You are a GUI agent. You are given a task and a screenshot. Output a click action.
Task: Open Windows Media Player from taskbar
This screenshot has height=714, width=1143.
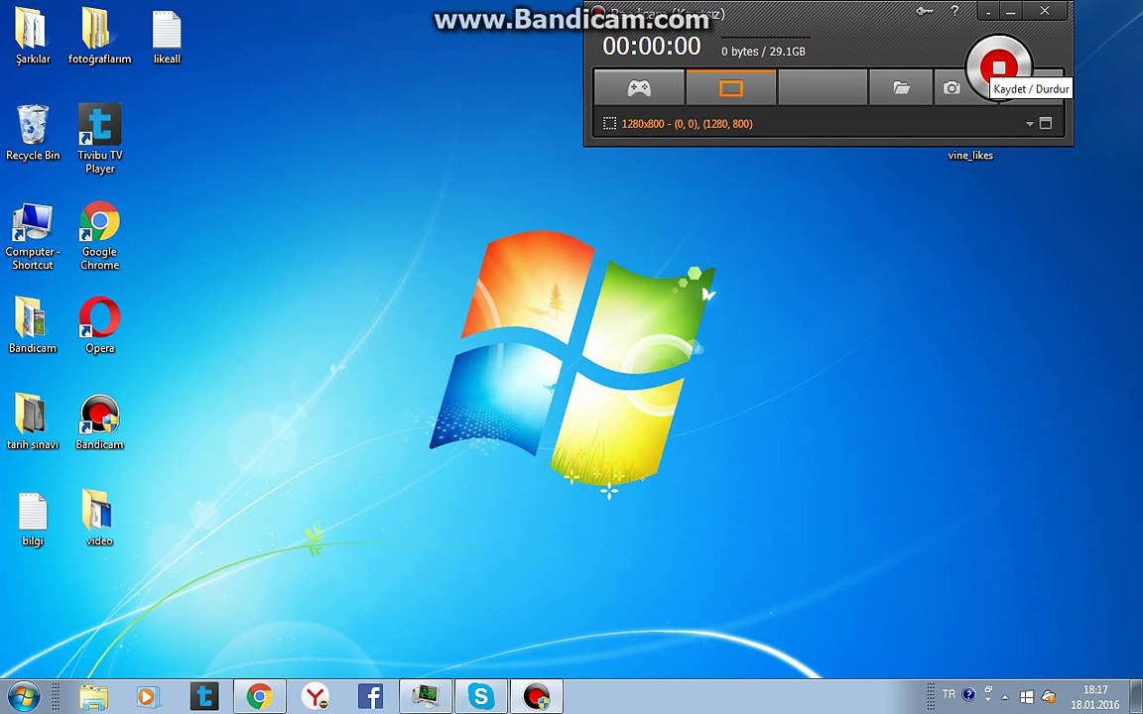[x=147, y=697]
